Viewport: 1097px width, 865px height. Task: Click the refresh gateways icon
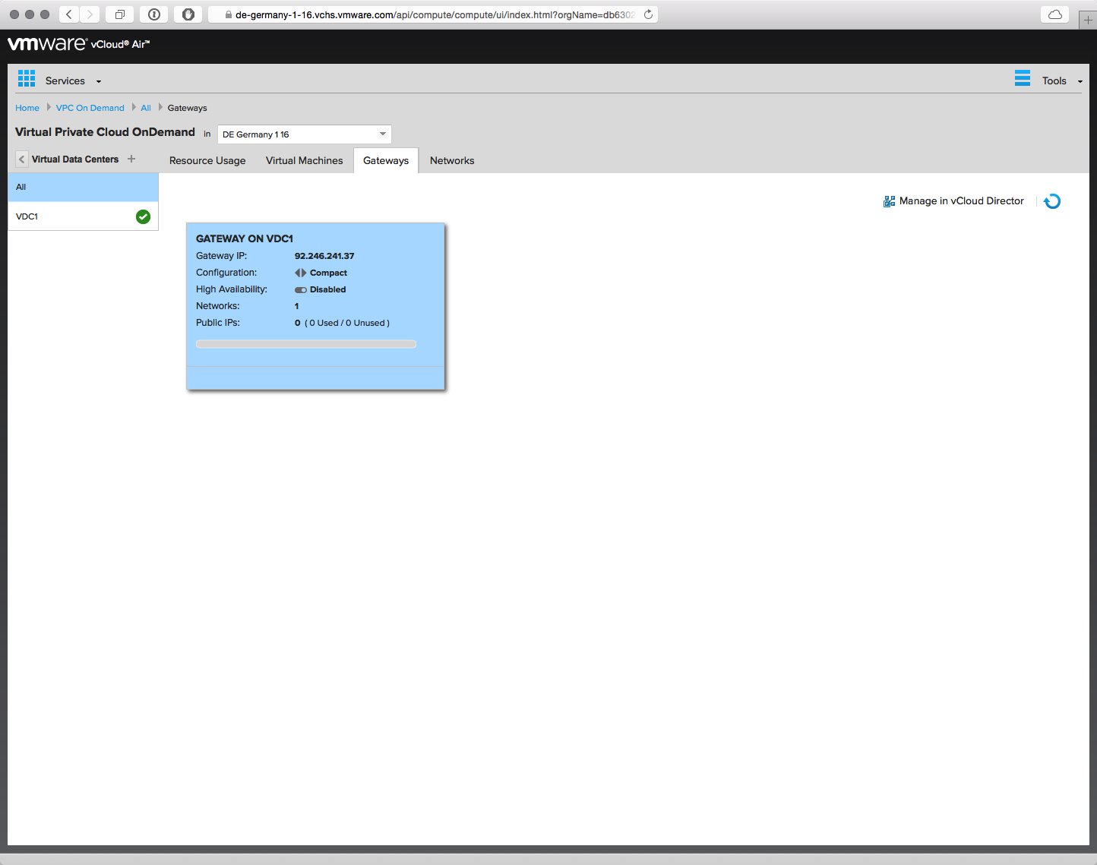click(x=1052, y=201)
